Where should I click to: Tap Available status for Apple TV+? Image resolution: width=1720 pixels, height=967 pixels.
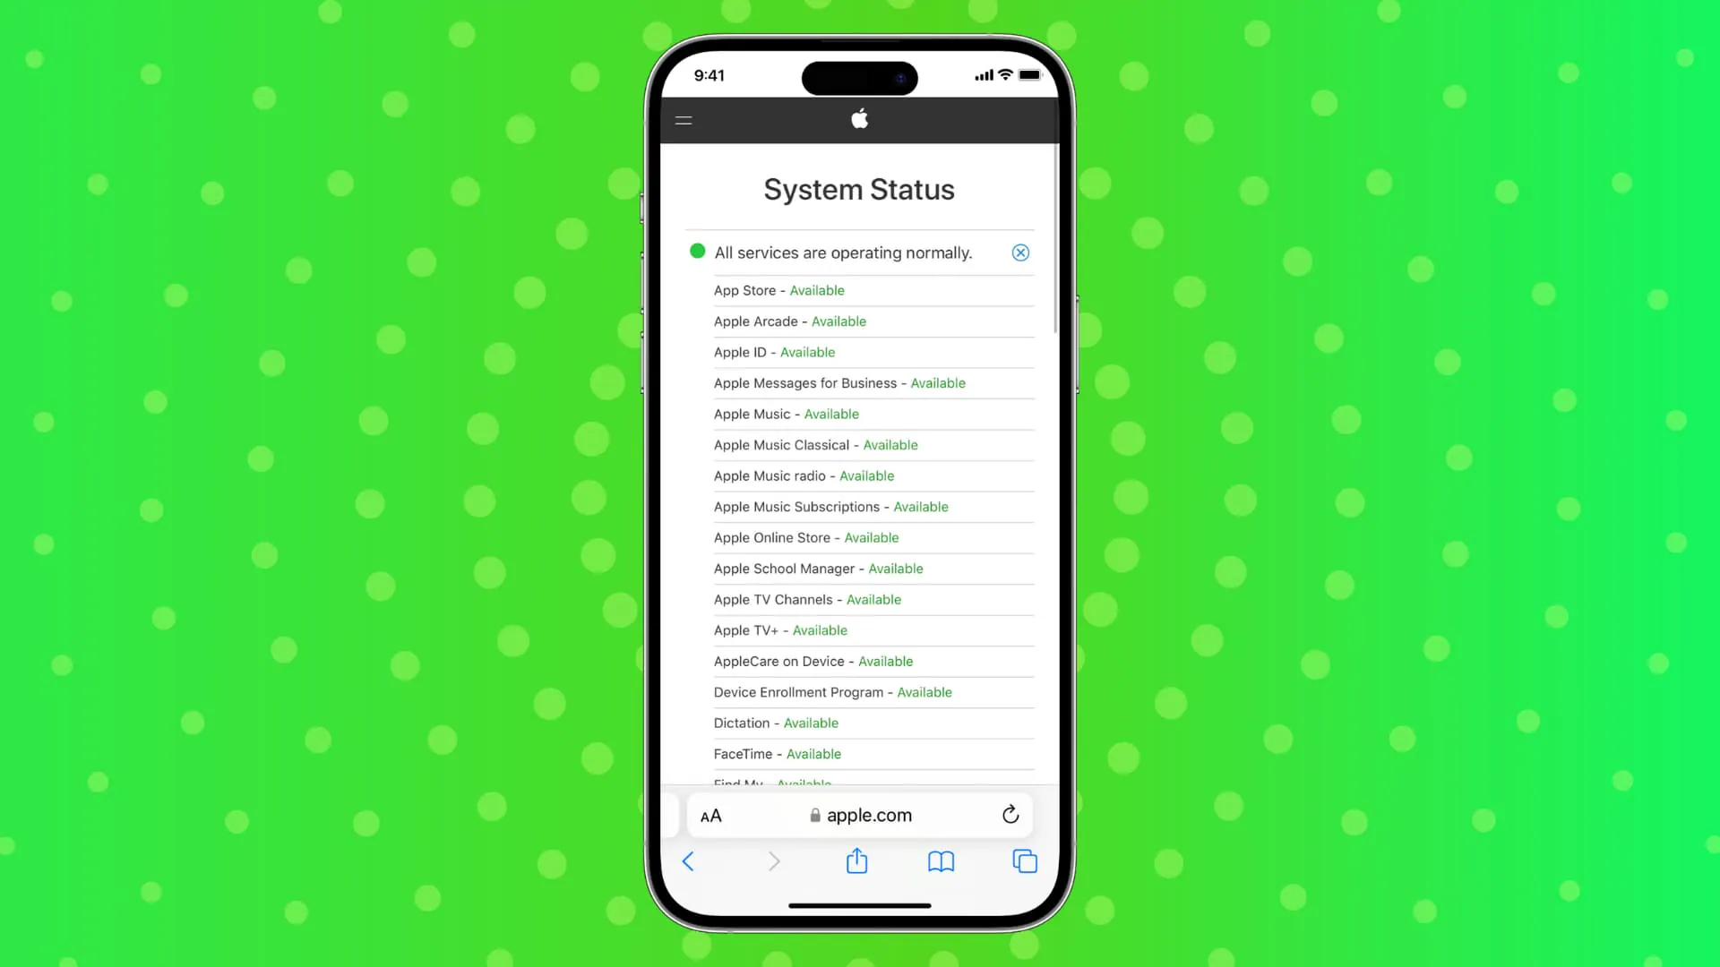(820, 629)
